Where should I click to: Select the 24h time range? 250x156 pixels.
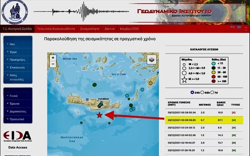[x=192, y=92]
